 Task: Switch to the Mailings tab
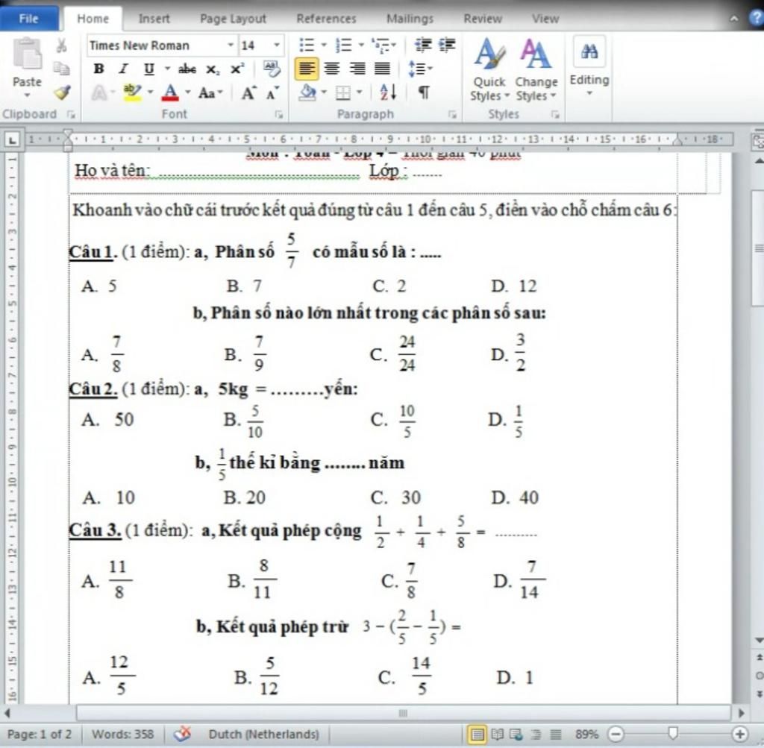[410, 19]
